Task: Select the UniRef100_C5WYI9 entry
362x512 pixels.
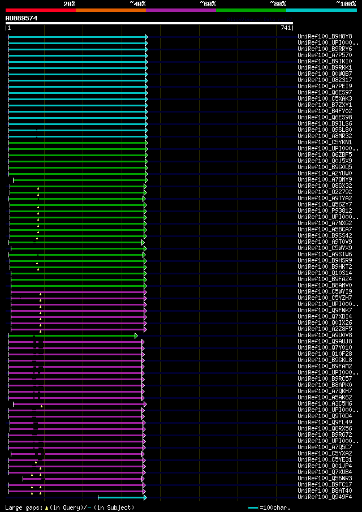Action: [x=325, y=291]
